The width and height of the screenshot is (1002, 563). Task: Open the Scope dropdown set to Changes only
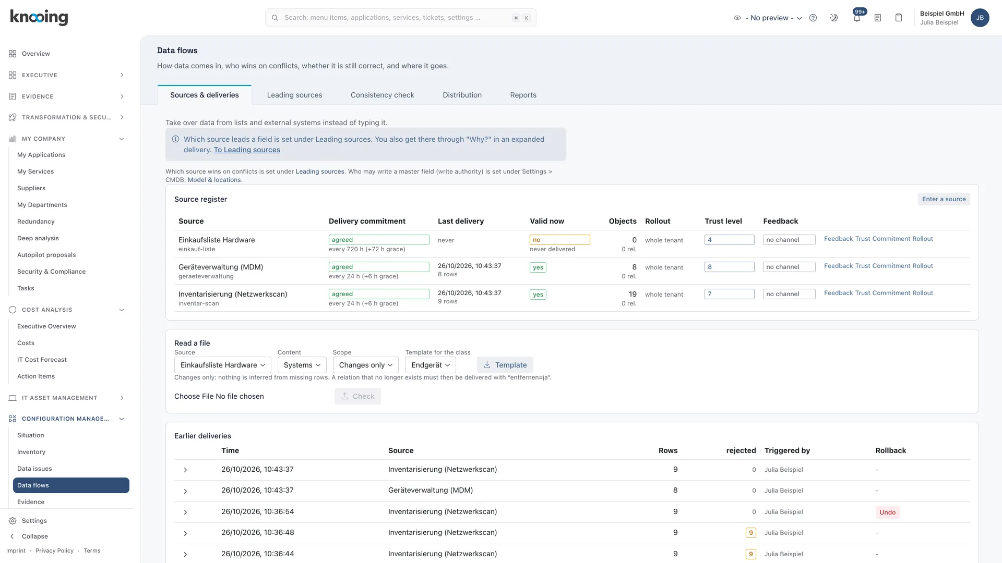[x=366, y=365]
